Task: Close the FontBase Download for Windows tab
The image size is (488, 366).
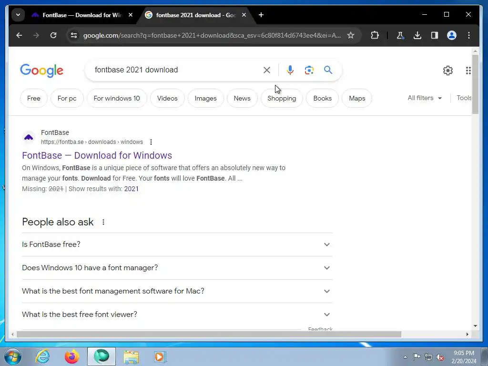Action: pyautogui.click(x=131, y=15)
